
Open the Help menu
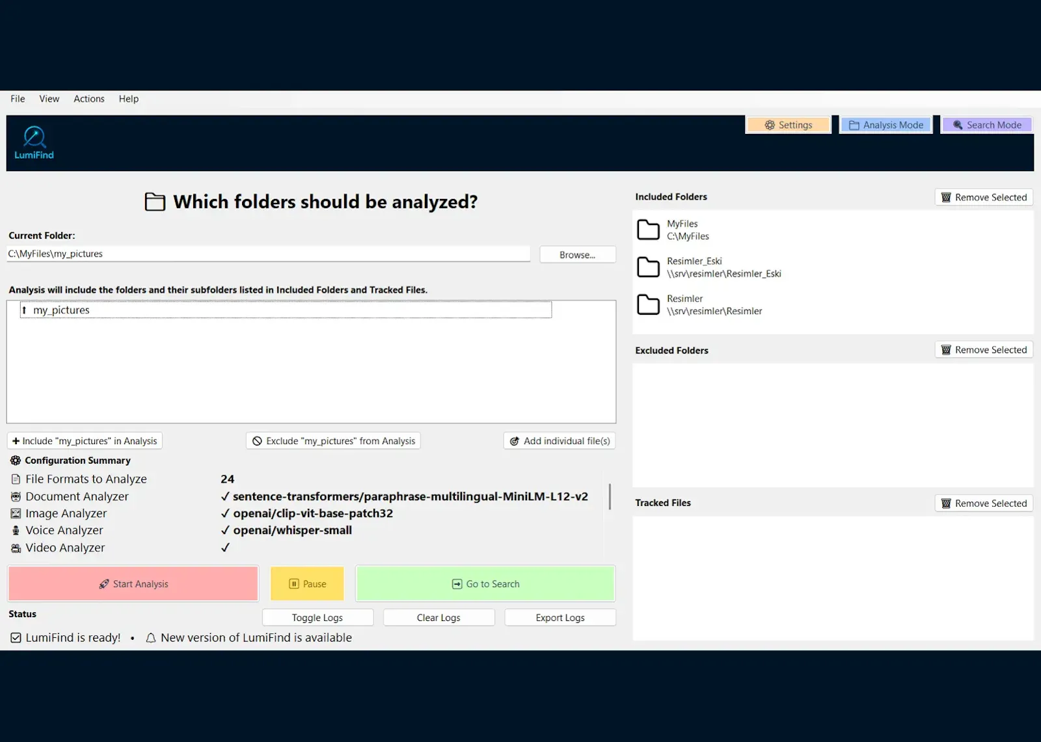click(x=128, y=99)
